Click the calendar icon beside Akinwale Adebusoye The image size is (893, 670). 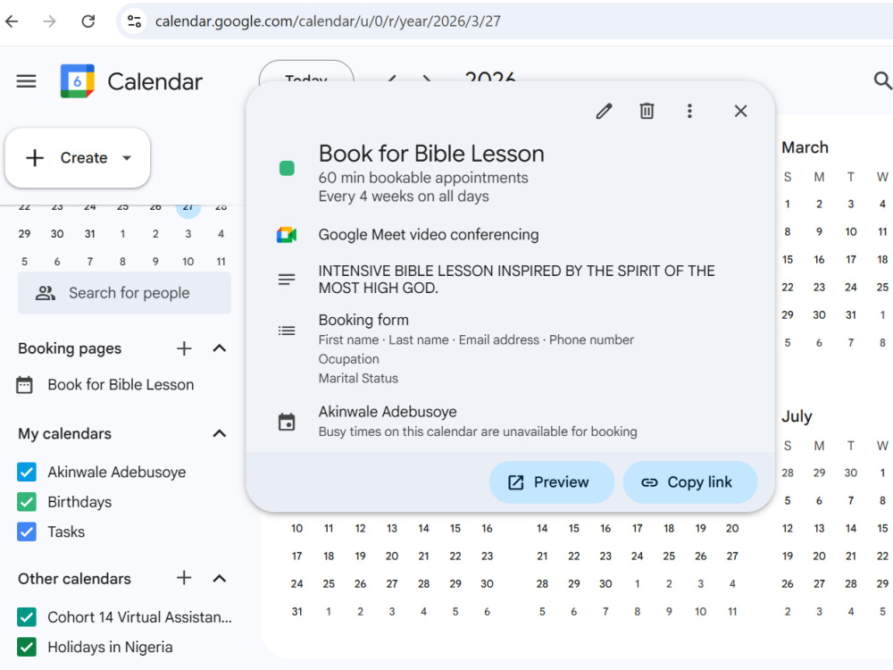point(287,423)
